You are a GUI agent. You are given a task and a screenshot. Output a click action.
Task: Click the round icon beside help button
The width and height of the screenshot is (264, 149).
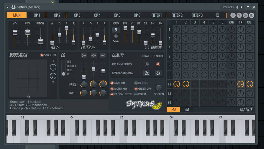(x=245, y=15)
